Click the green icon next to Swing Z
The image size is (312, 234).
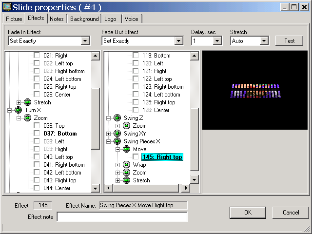[117, 118]
